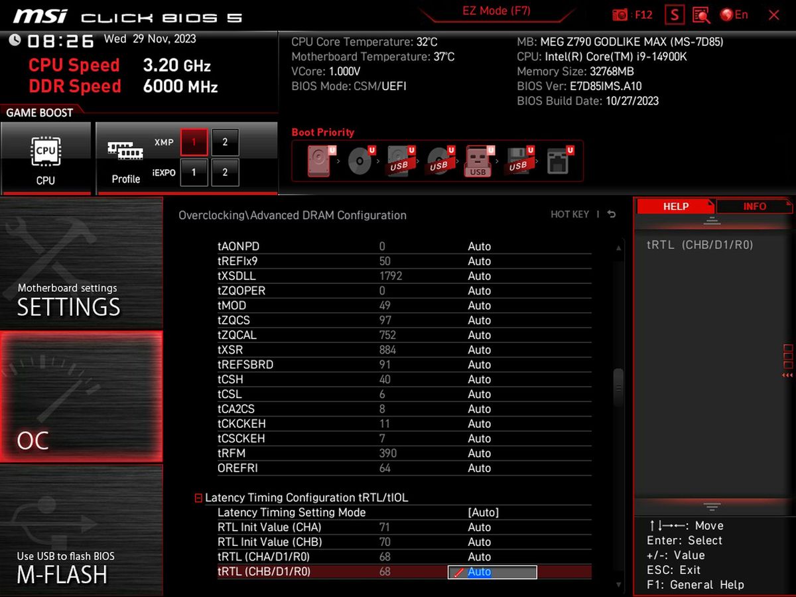Select the tCKCKEH row
The width and height of the screenshot is (796, 597).
405,424
